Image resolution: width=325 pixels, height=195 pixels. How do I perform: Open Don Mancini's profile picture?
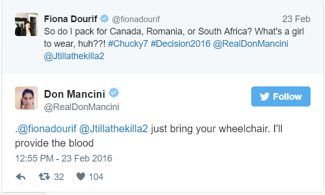point(26,98)
